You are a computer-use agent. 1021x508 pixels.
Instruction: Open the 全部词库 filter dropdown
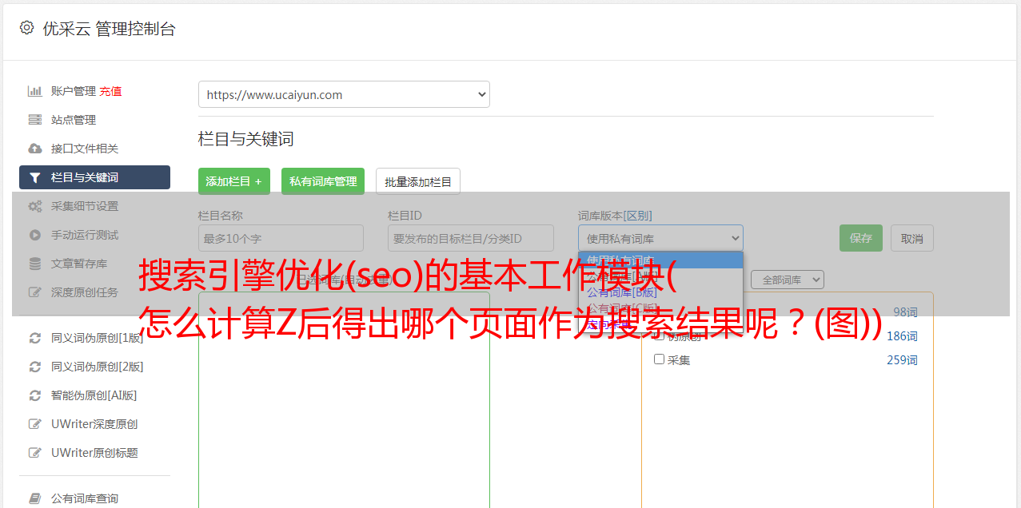[x=788, y=280]
